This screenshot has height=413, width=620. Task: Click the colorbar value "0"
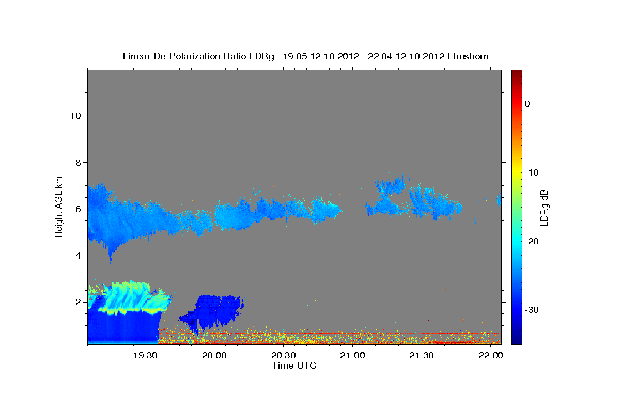(527, 104)
